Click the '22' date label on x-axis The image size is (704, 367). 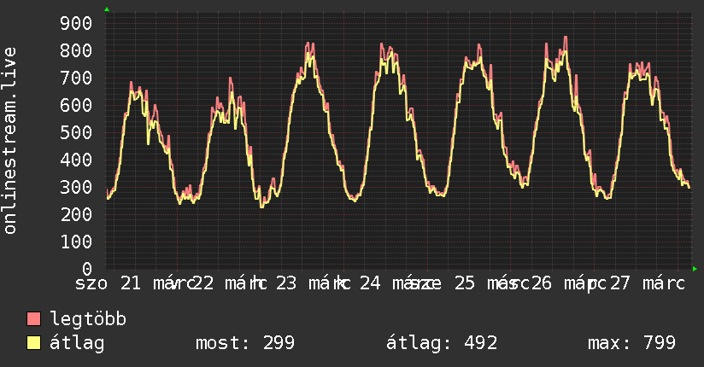tap(203, 283)
